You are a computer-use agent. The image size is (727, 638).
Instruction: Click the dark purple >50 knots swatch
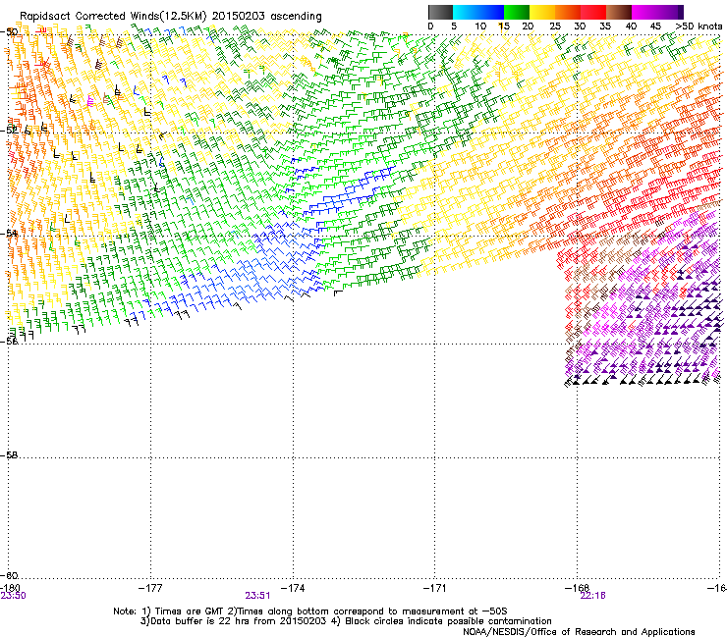click(681, 12)
